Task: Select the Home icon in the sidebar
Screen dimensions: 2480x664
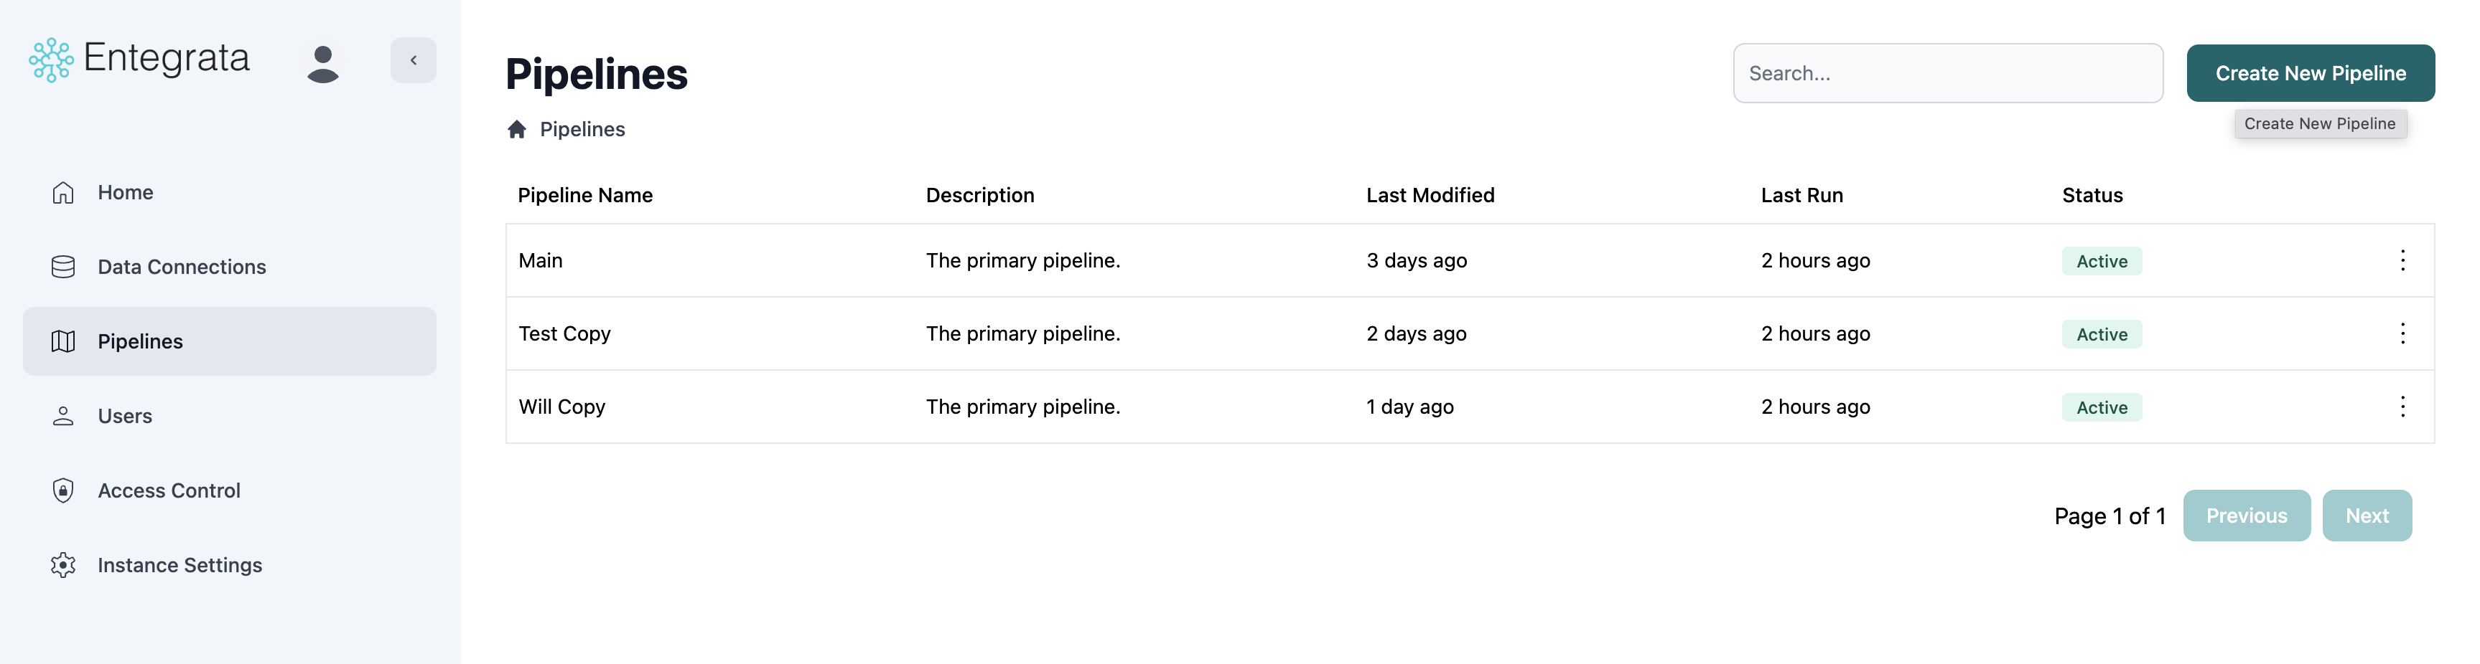Action: (62, 192)
